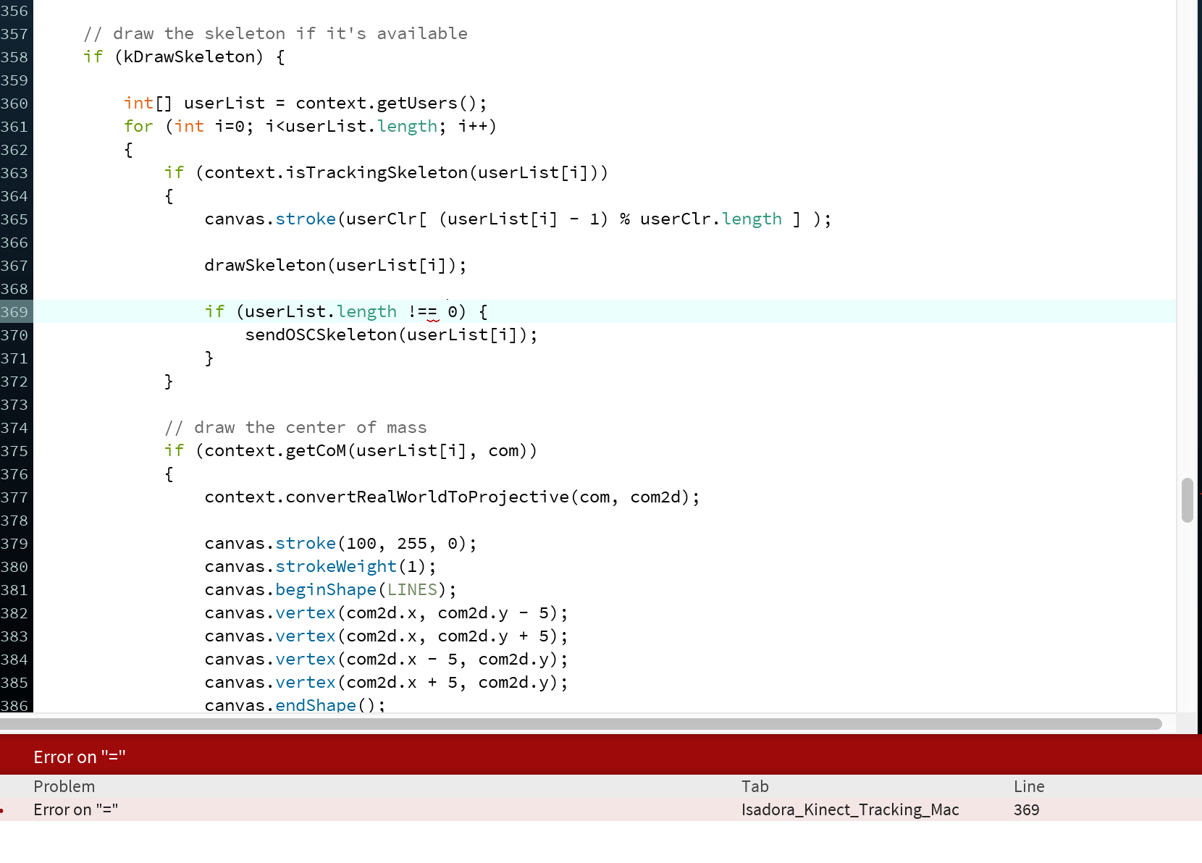Click the line value 369 in the errors table
Screen dimensions: 1202x863
pyautogui.click(x=1027, y=809)
